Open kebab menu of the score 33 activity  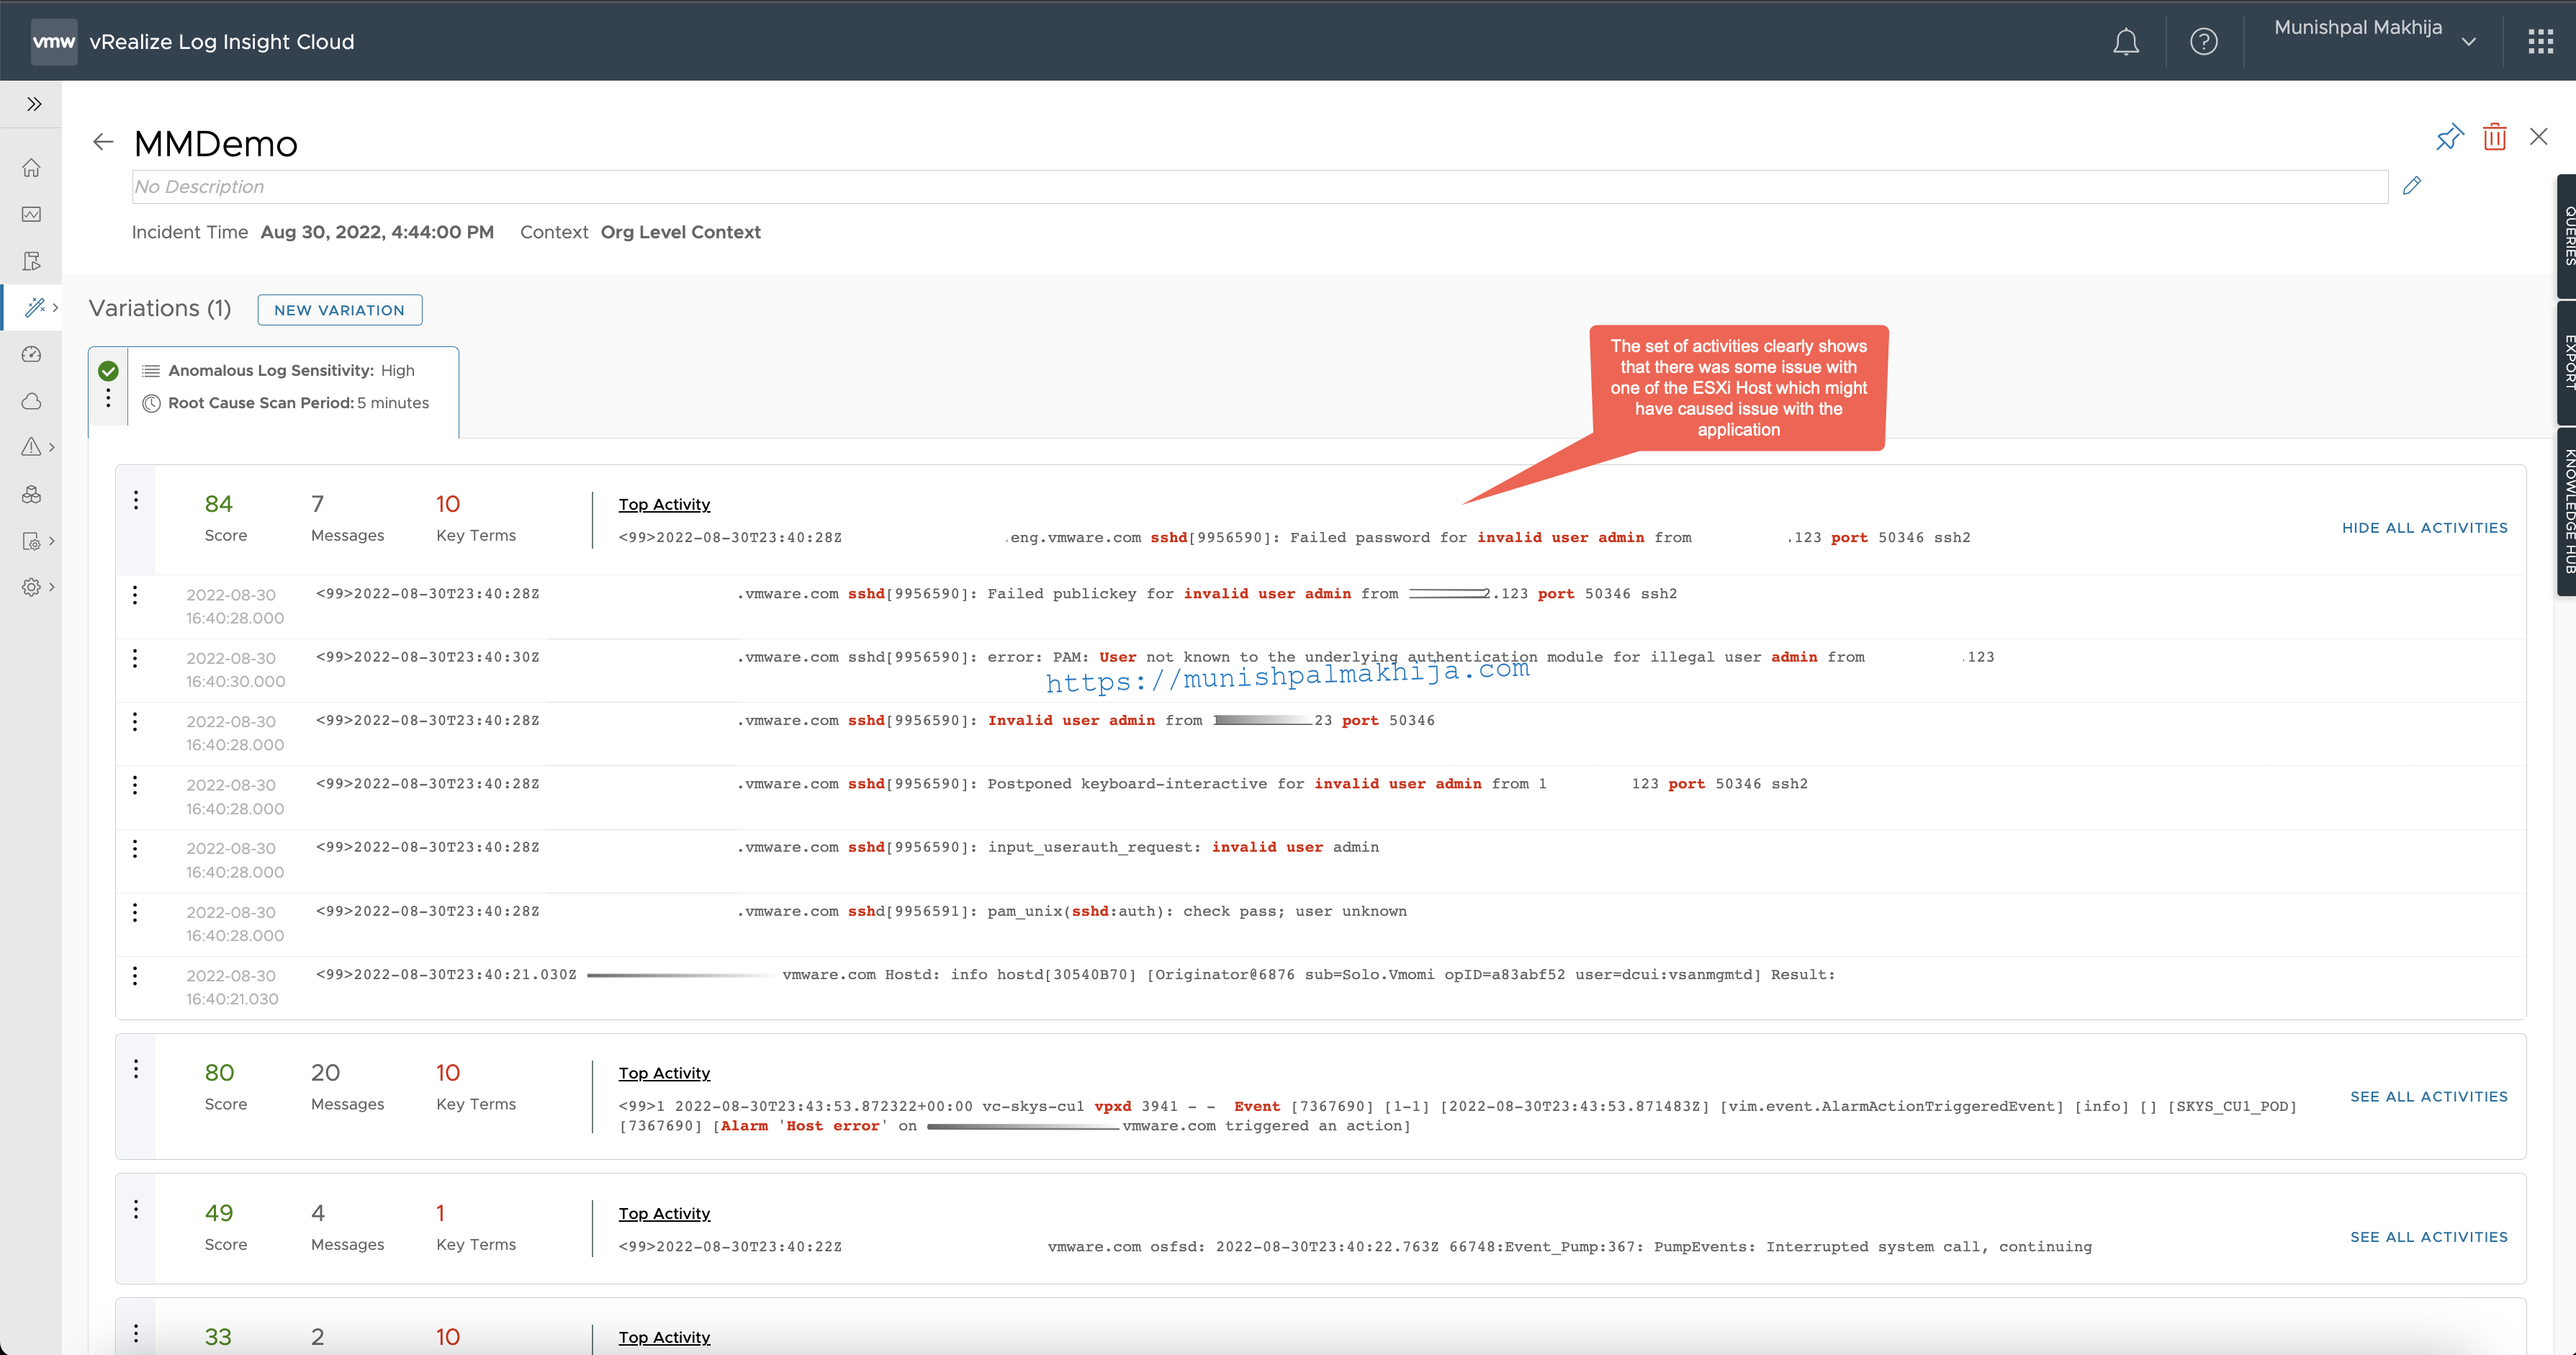pos(136,1334)
